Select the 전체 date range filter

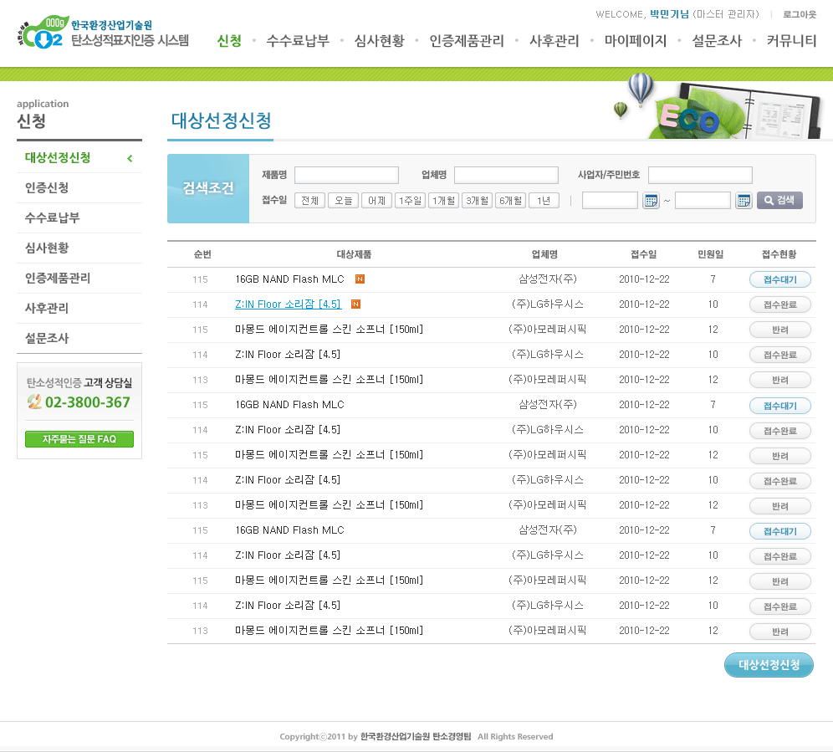tap(309, 201)
